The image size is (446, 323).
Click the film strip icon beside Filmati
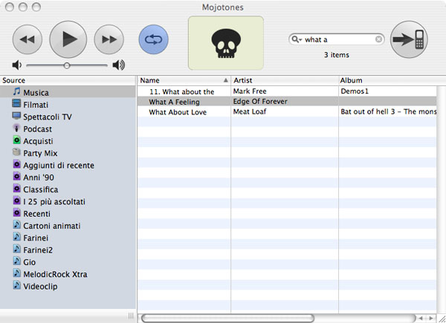16,103
